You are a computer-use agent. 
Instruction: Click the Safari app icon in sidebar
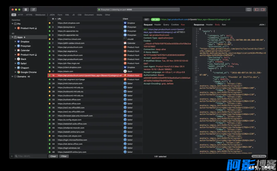pyautogui.click(x=18, y=63)
